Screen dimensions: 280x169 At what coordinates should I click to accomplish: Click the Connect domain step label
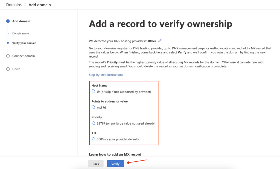[24, 56]
